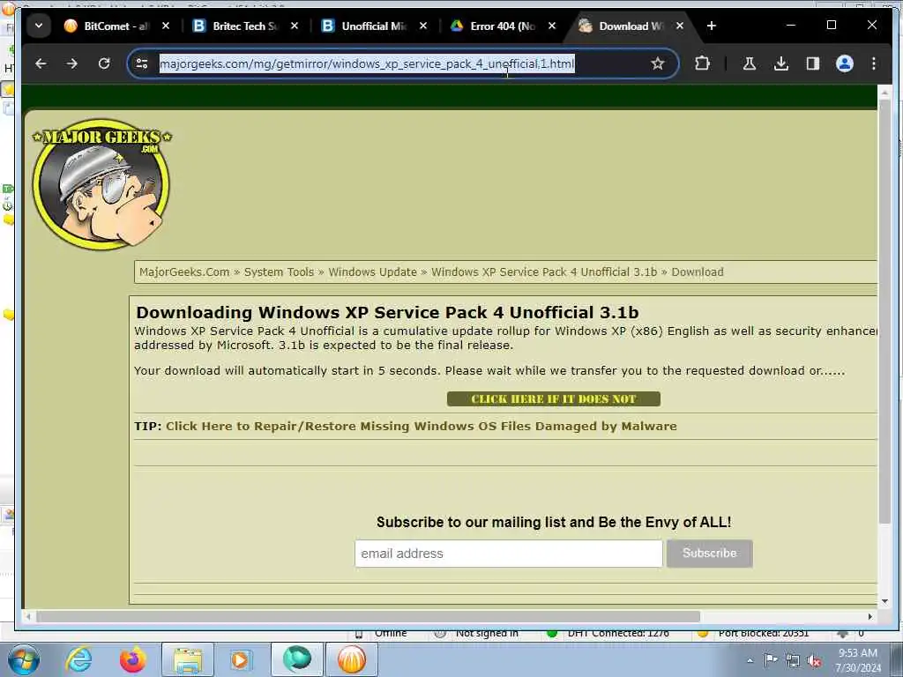Open Chrome Labs flask icon
The image size is (903, 677).
tap(750, 63)
